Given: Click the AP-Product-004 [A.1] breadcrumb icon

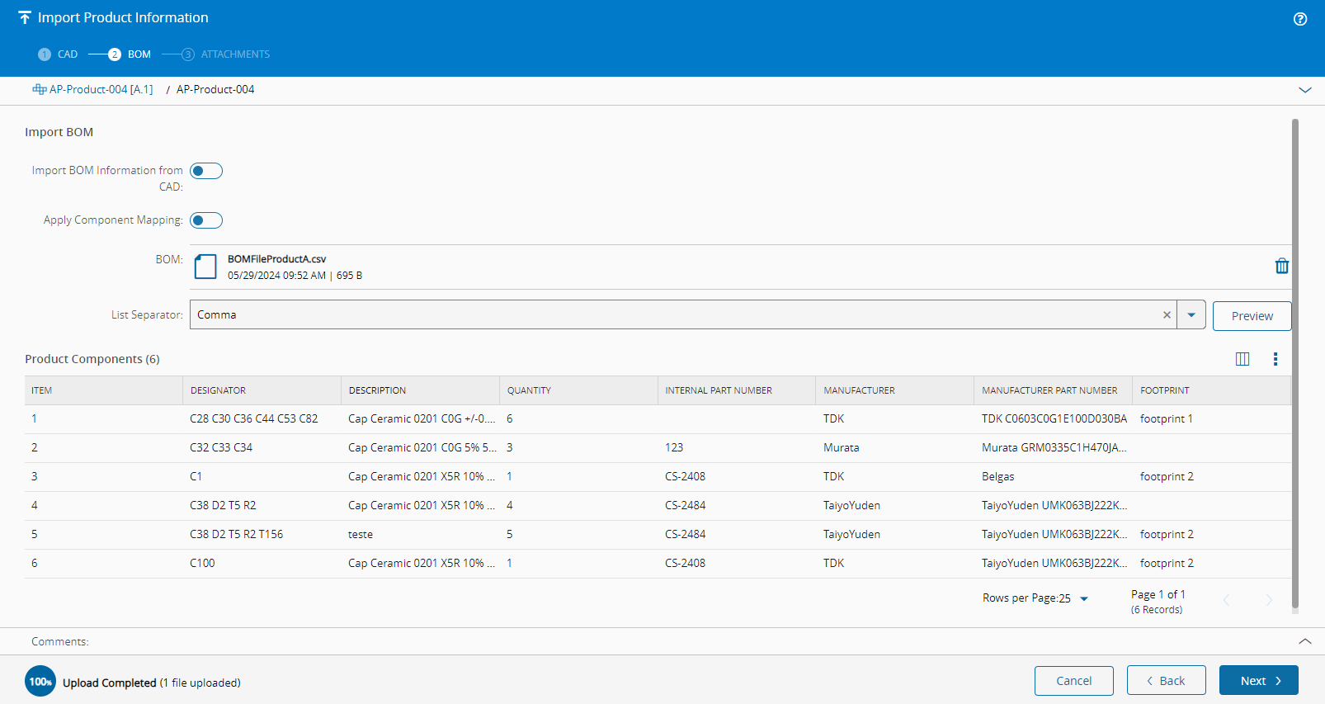Looking at the screenshot, I should (39, 89).
